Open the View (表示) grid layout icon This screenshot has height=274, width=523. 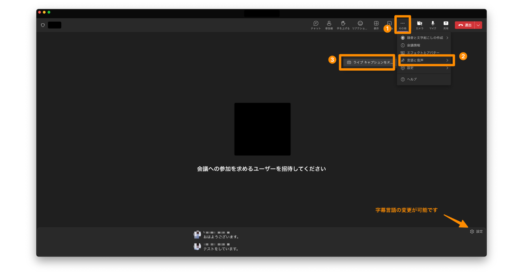point(376,25)
